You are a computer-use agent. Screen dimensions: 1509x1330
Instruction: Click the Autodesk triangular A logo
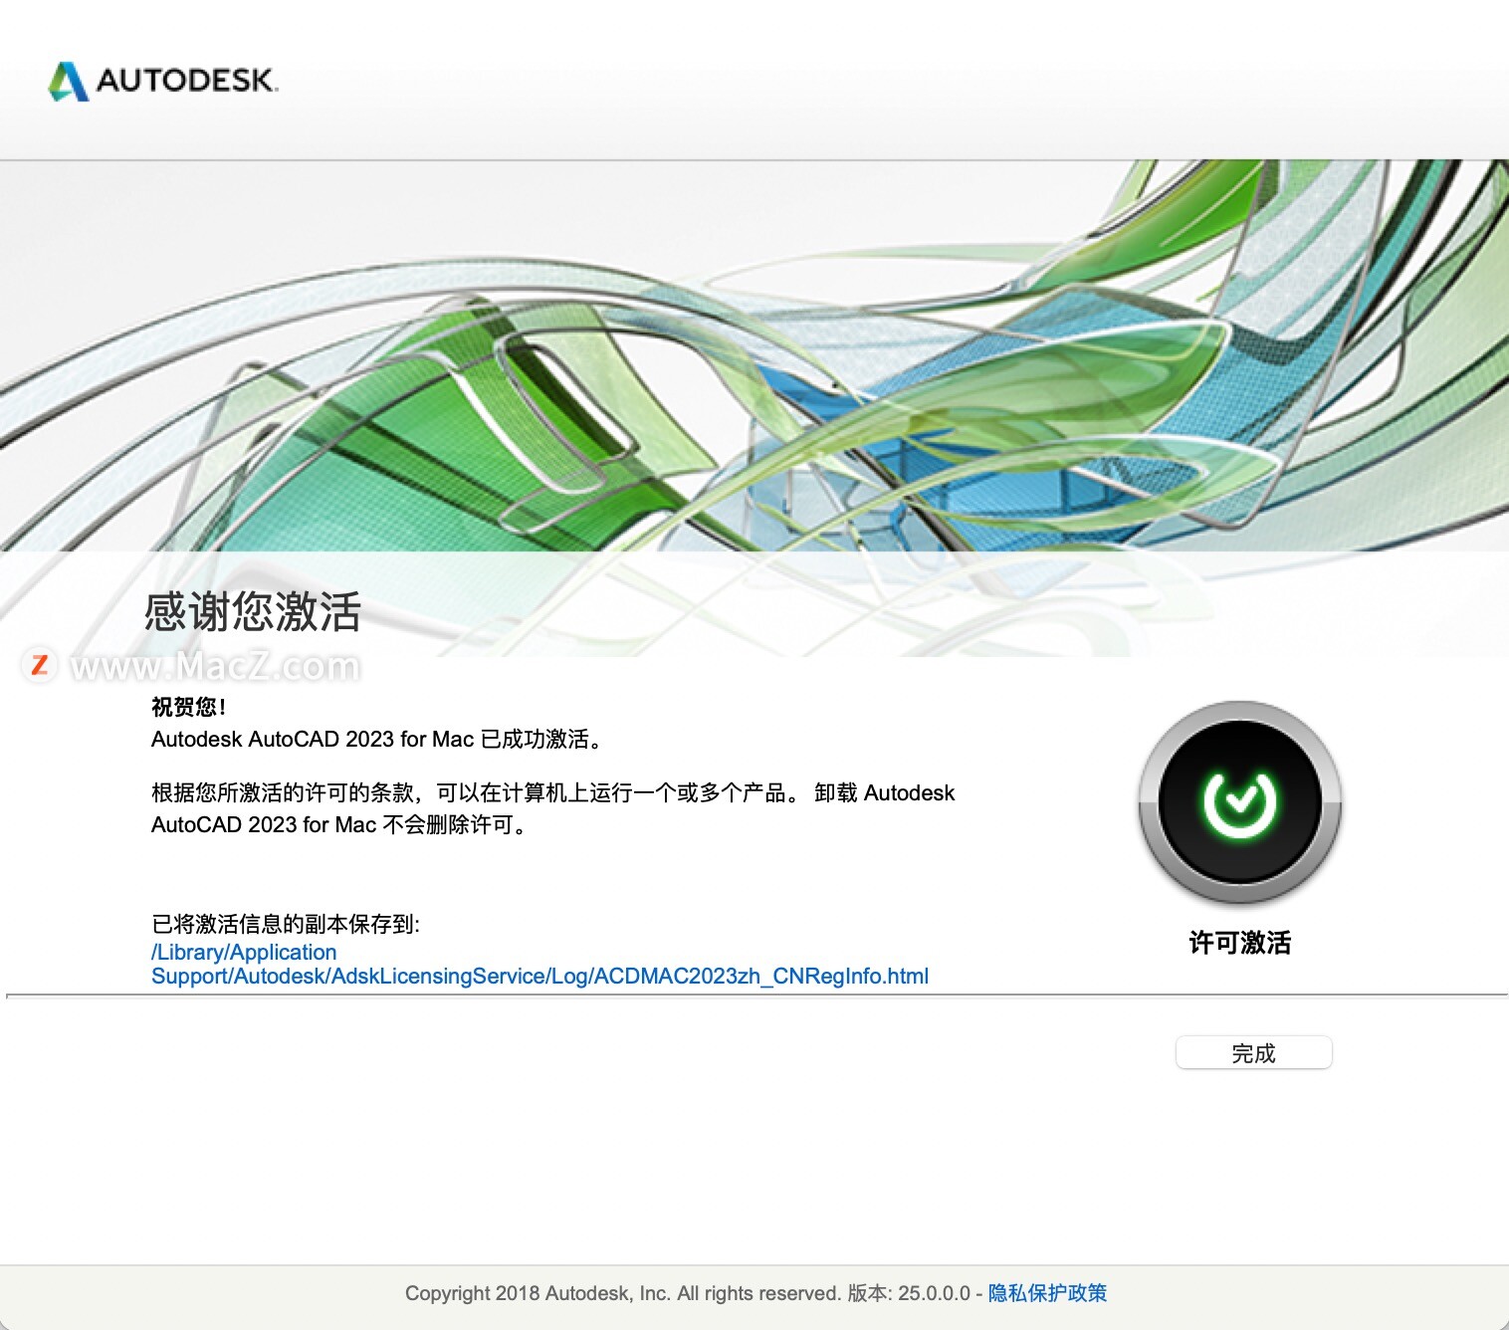coord(69,81)
